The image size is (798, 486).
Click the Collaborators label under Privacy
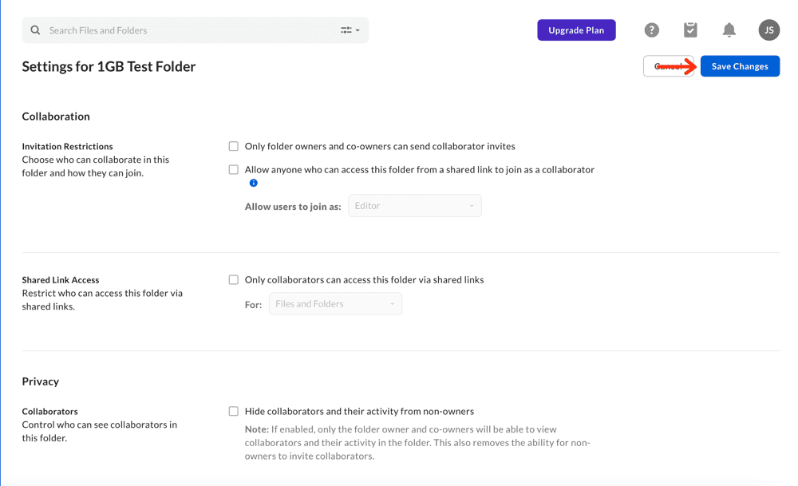point(49,411)
